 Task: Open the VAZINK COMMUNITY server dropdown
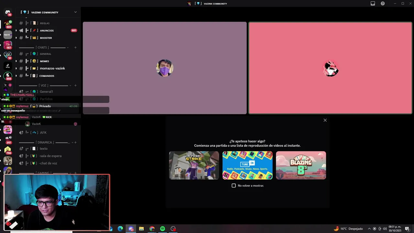coord(75,12)
